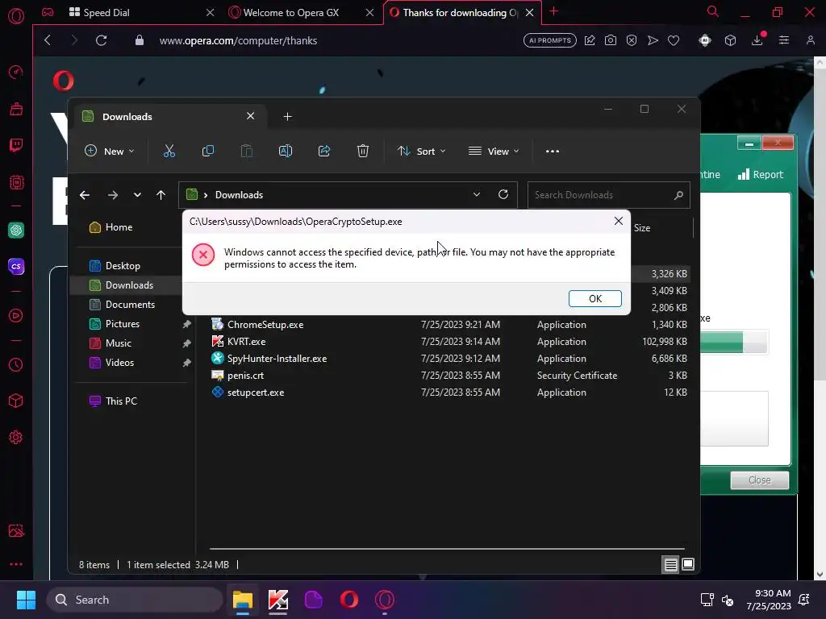Dismiss error dialog with its X button
This screenshot has height=619, width=826.
pyautogui.click(x=619, y=221)
